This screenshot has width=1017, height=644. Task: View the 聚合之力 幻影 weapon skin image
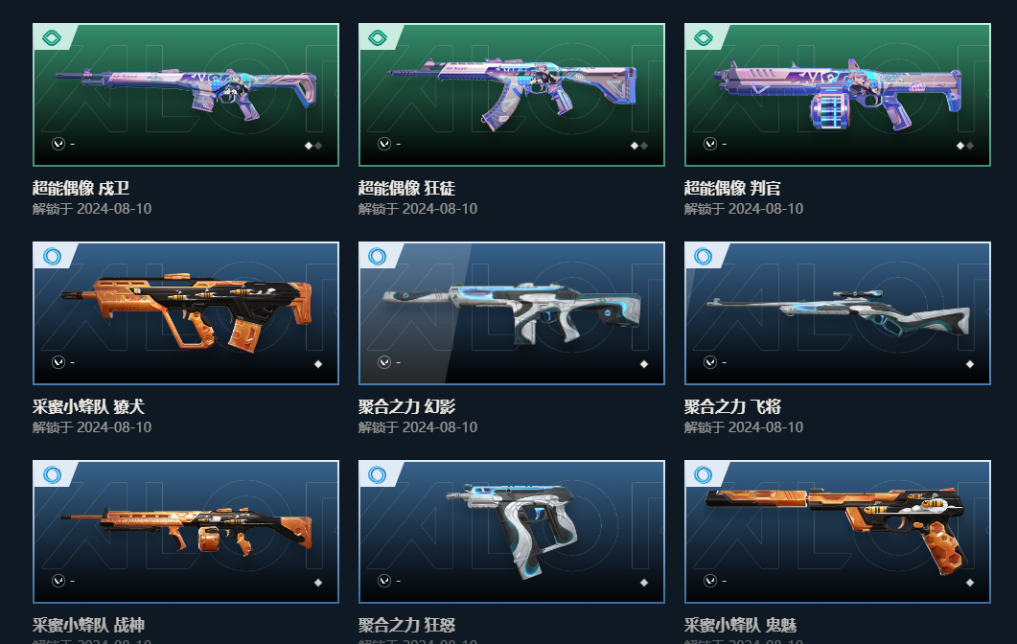click(511, 311)
